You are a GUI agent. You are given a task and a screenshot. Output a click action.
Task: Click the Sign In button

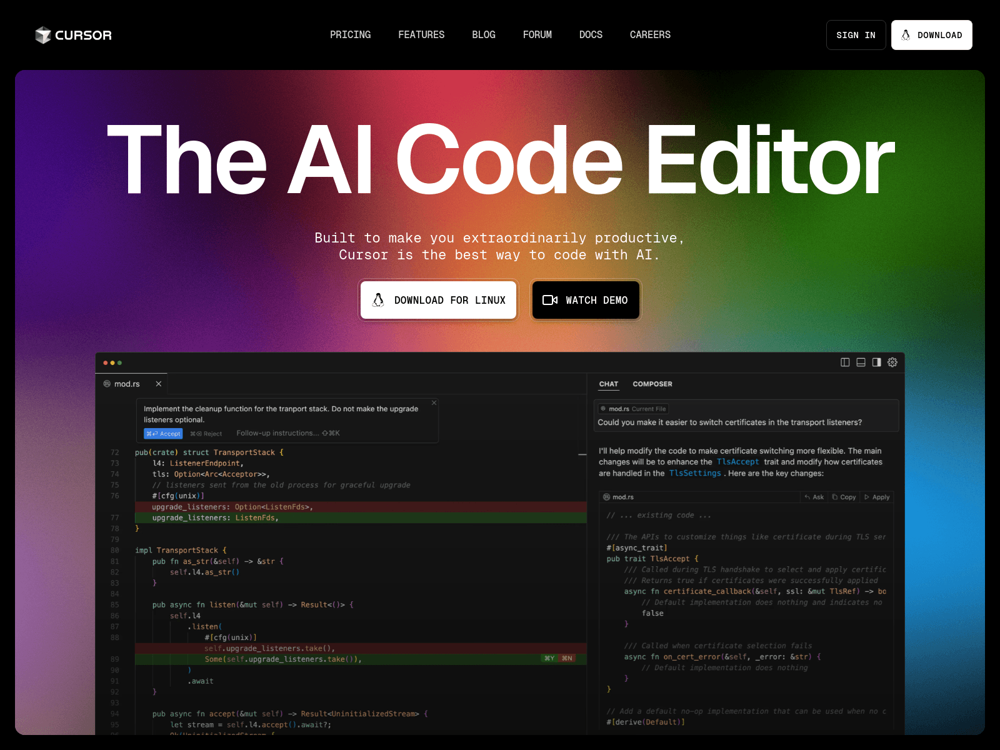[856, 35]
